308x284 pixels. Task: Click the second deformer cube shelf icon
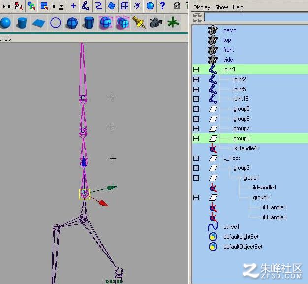click(x=123, y=23)
